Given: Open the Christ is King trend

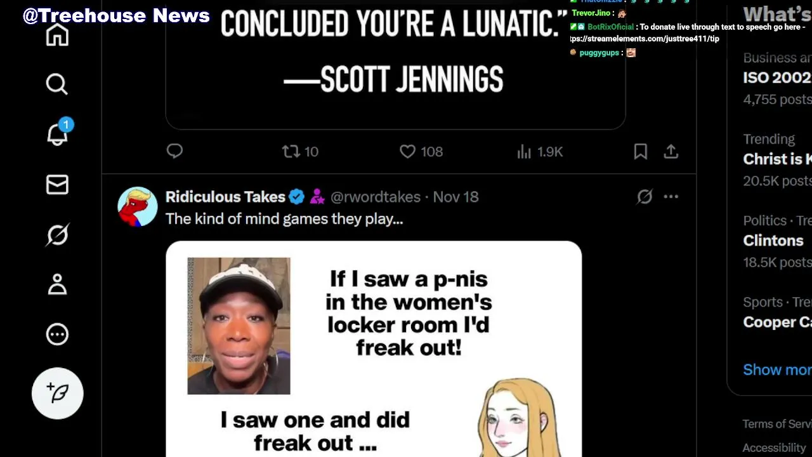Looking at the screenshot, I should [777, 159].
